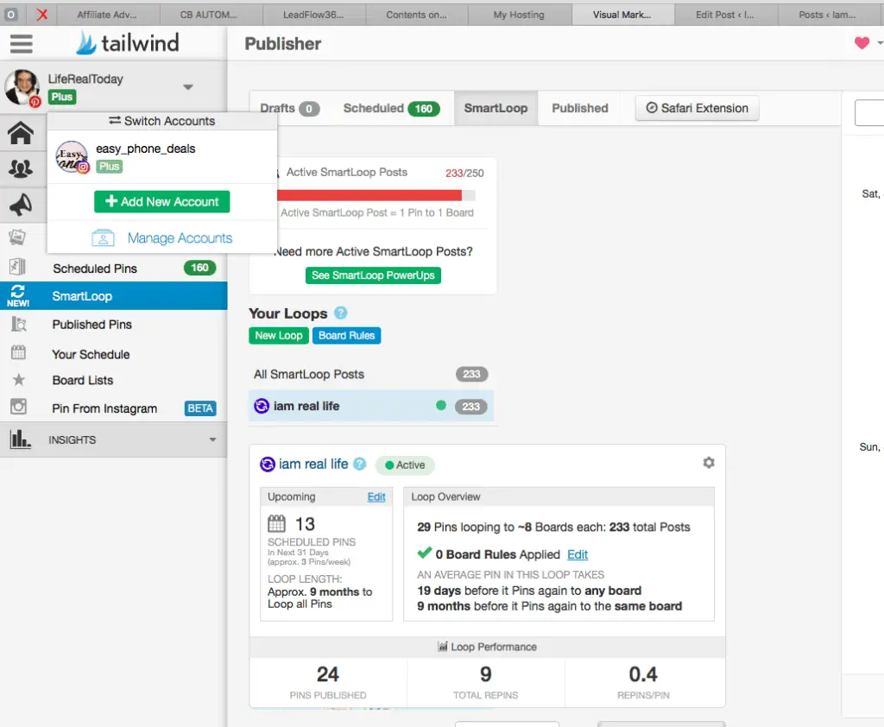The width and height of the screenshot is (884, 727).
Task: Open the Edit Post browser tab
Action: [x=724, y=15]
